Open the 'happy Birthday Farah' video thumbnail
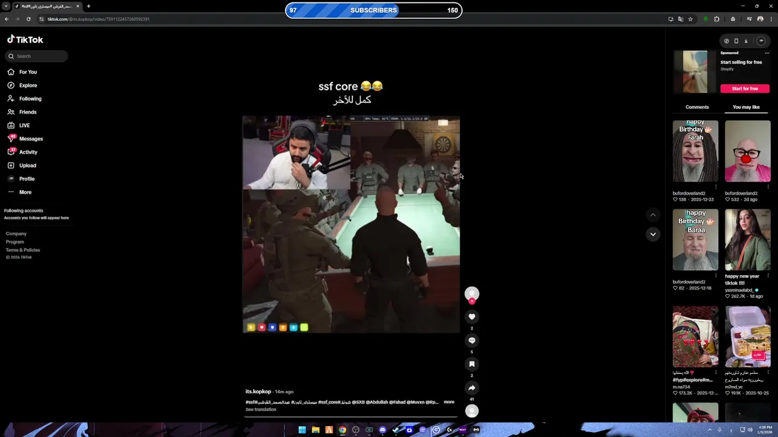Image resolution: width=778 pixels, height=437 pixels. pyautogui.click(x=695, y=151)
